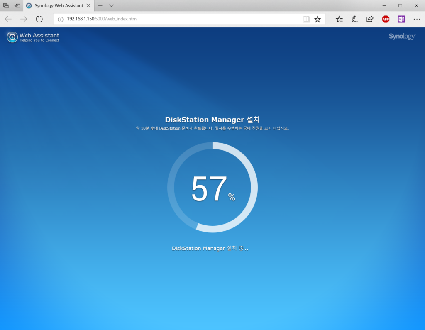Click the browser Back arrow
The height and width of the screenshot is (330, 425).
[8, 19]
